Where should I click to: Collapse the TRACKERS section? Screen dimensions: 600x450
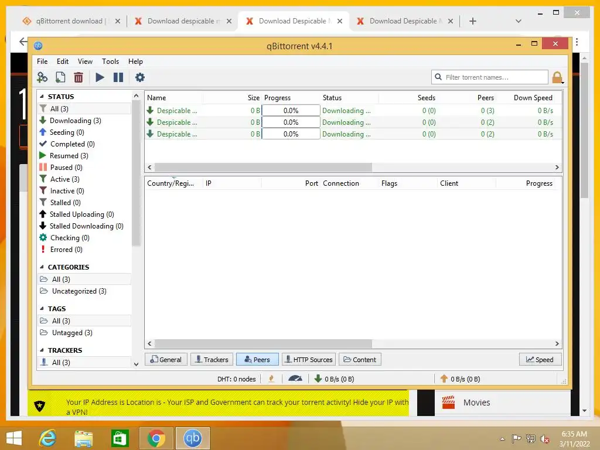(42, 350)
